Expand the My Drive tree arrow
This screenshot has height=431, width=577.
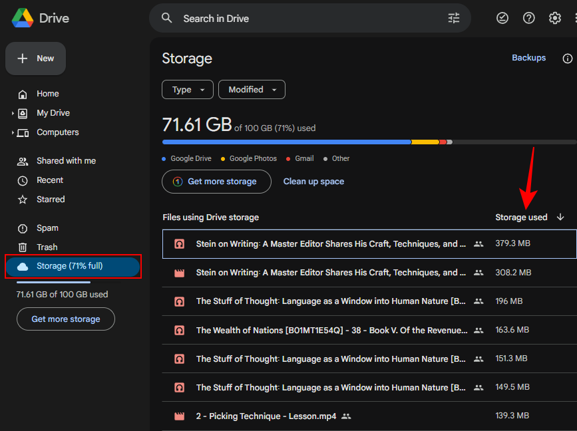coord(13,113)
